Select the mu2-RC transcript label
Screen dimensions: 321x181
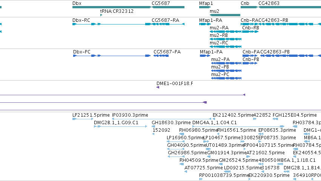coord(219,43)
